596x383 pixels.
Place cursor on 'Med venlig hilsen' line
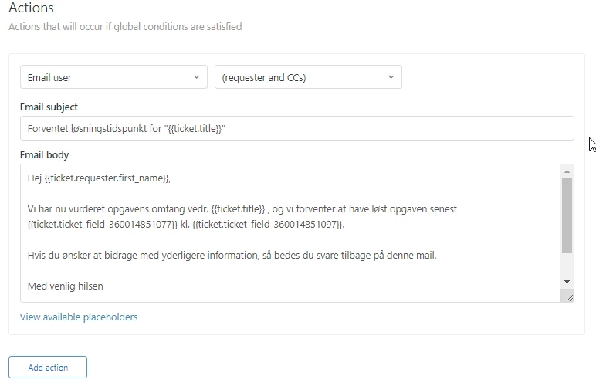pos(66,286)
